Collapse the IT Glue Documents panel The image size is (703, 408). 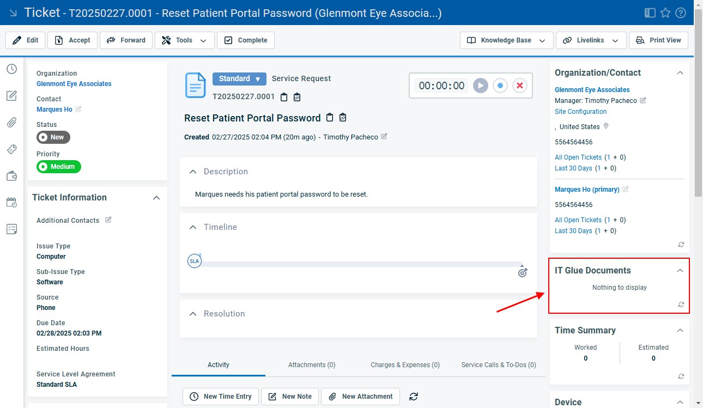[680, 270]
